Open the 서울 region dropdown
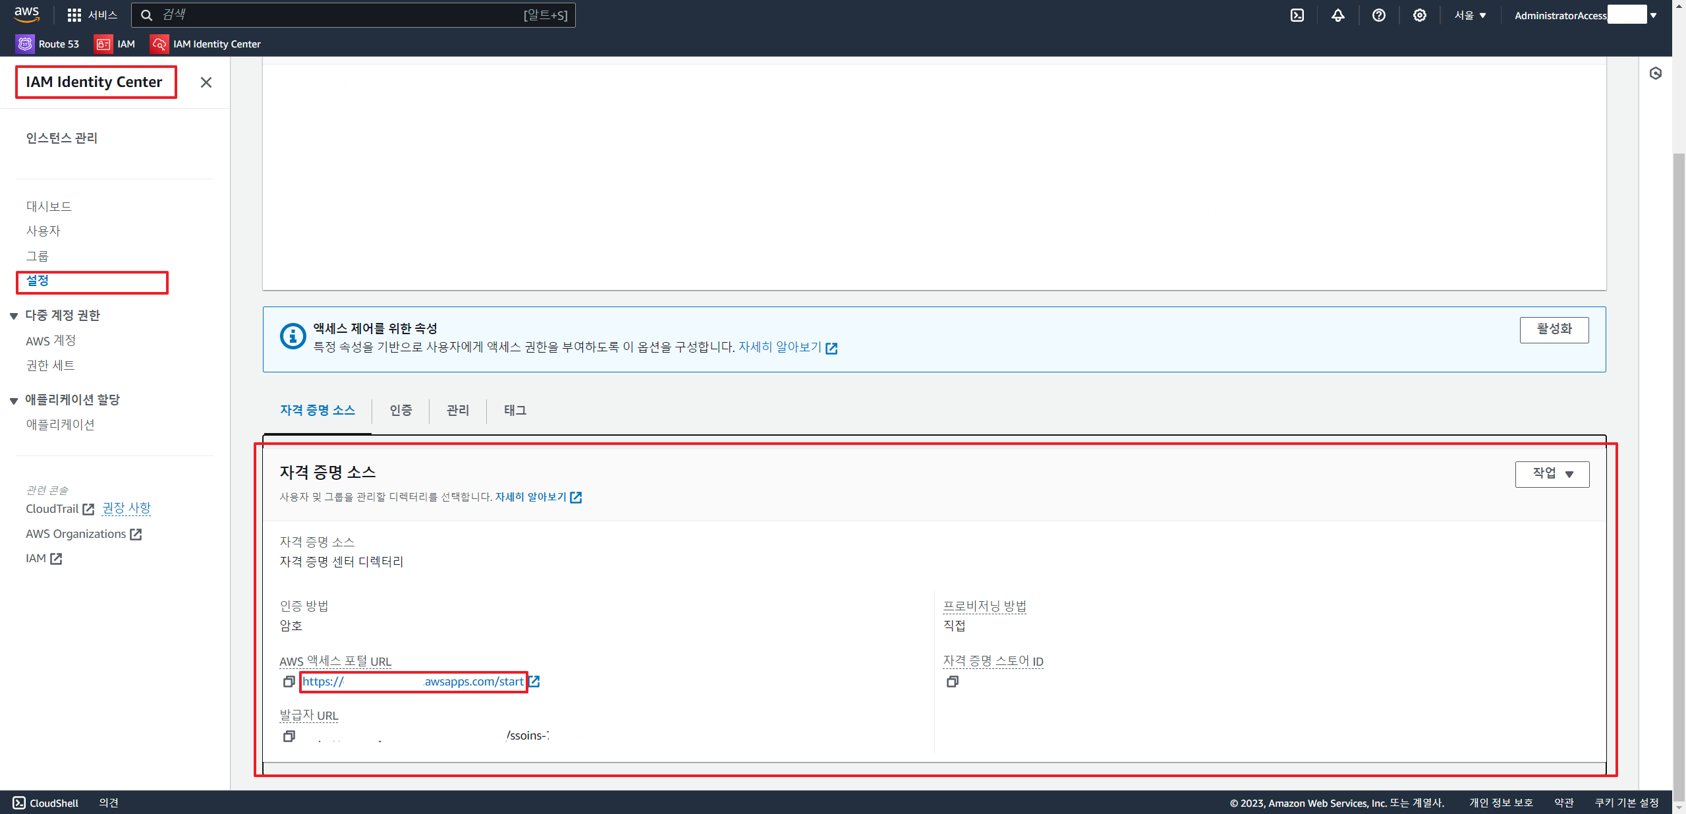 click(1470, 15)
